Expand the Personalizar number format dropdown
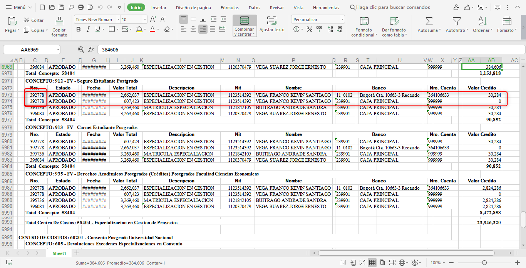The height and width of the screenshot is (268, 526). pos(342,20)
